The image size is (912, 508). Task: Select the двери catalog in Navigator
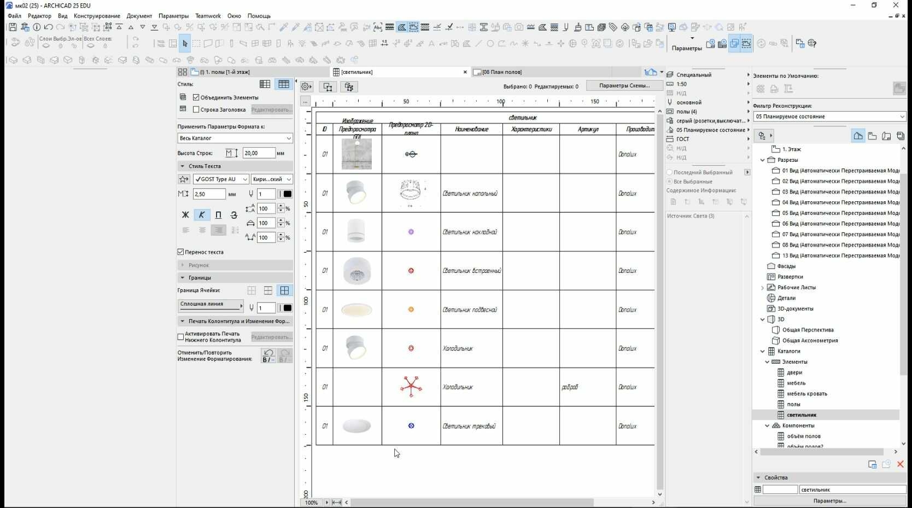point(794,373)
